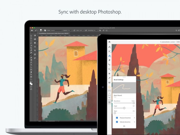Click the Basic Round brush name
This screenshot has height=135, width=180.
[118, 95]
